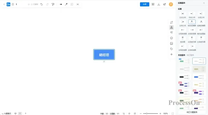Image resolution: width=208 pixels, height=115 pixels.
Task: Add a new sheet with plus
Action: point(26,113)
